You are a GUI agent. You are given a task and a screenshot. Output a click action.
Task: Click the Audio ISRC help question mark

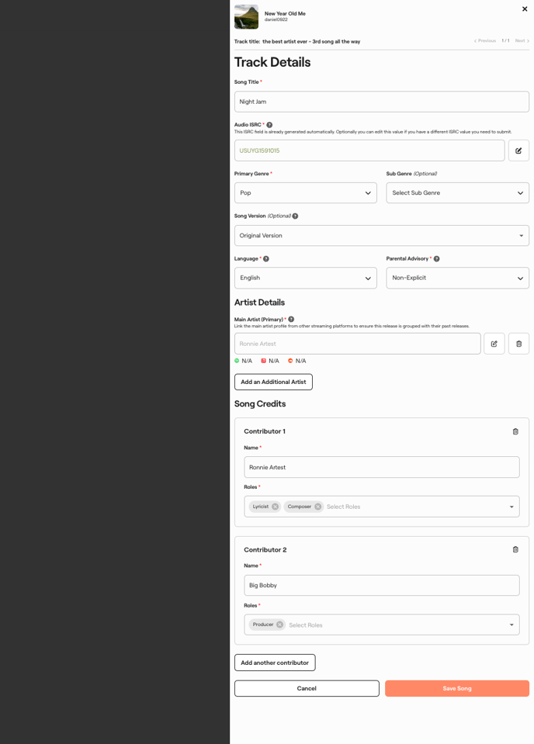[269, 125]
